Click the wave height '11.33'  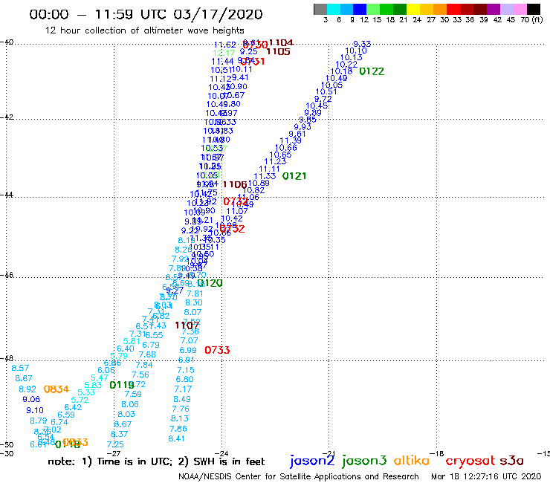click(x=265, y=176)
